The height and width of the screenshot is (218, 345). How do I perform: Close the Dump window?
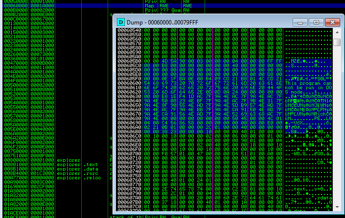[x=331, y=22]
